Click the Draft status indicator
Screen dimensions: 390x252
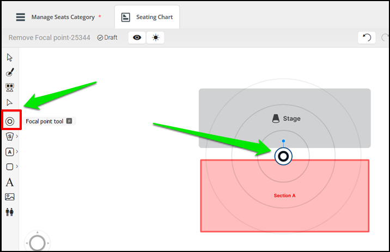pos(107,38)
